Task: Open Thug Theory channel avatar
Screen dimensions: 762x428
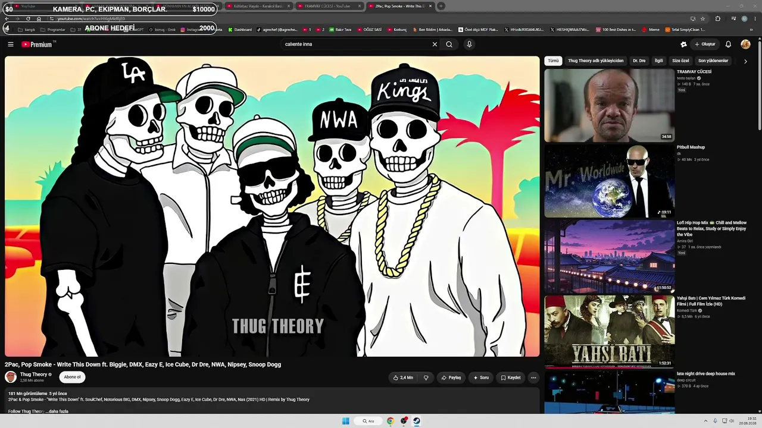Action: tap(11, 377)
